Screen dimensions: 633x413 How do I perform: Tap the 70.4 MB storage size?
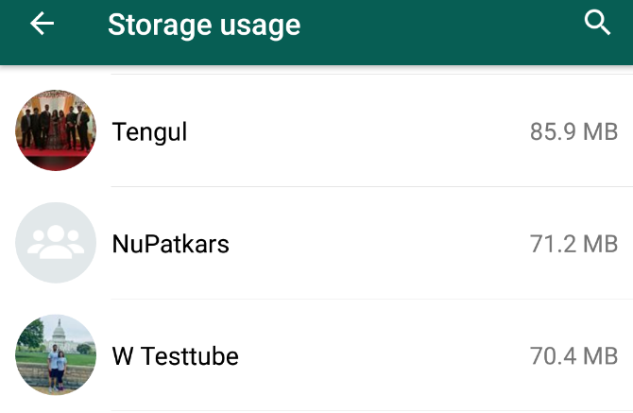[x=573, y=356]
